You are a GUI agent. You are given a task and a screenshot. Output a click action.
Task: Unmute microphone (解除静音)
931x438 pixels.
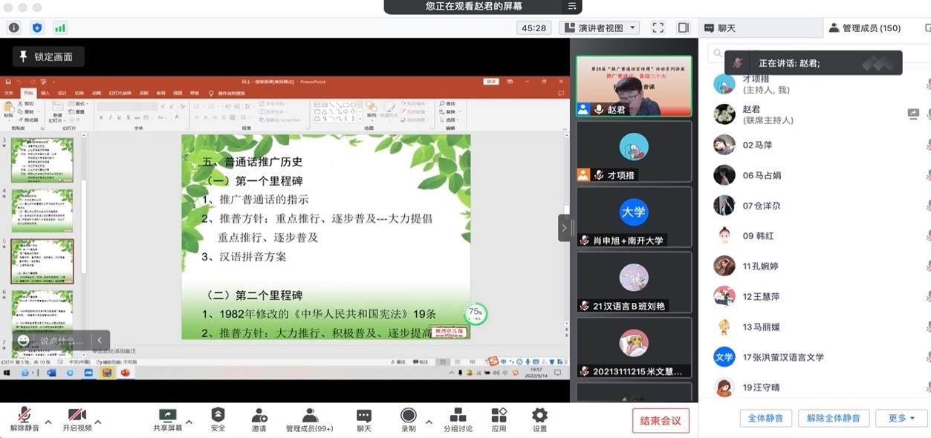point(25,419)
